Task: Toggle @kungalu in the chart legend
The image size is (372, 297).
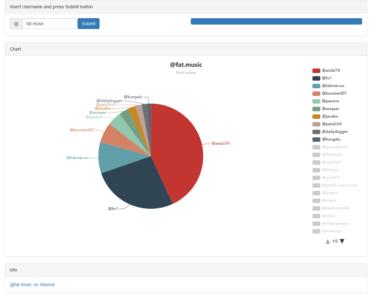Action: tap(332, 139)
